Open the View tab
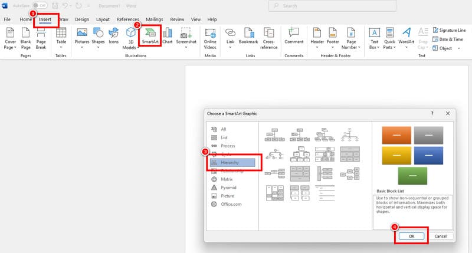472x253 pixels. (196, 19)
